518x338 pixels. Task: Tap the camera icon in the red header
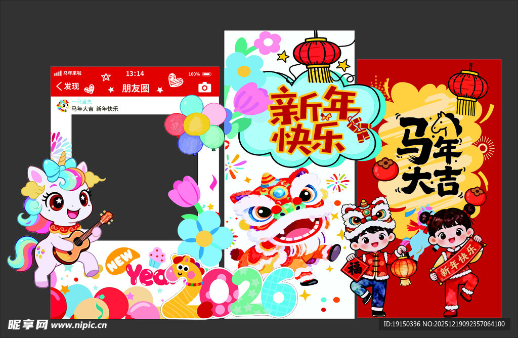(204, 87)
